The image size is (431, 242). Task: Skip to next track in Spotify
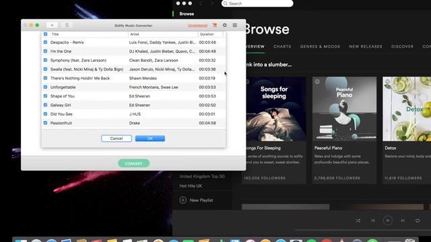403,220
